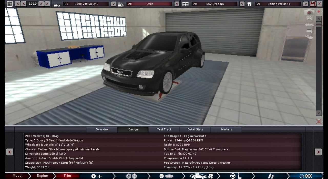Click the right arrow beside stats panel
This screenshot has width=328, height=179.
pos(318,152)
